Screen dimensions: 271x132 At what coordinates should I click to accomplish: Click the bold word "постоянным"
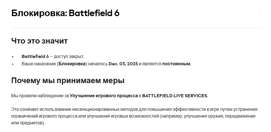click(x=176, y=64)
